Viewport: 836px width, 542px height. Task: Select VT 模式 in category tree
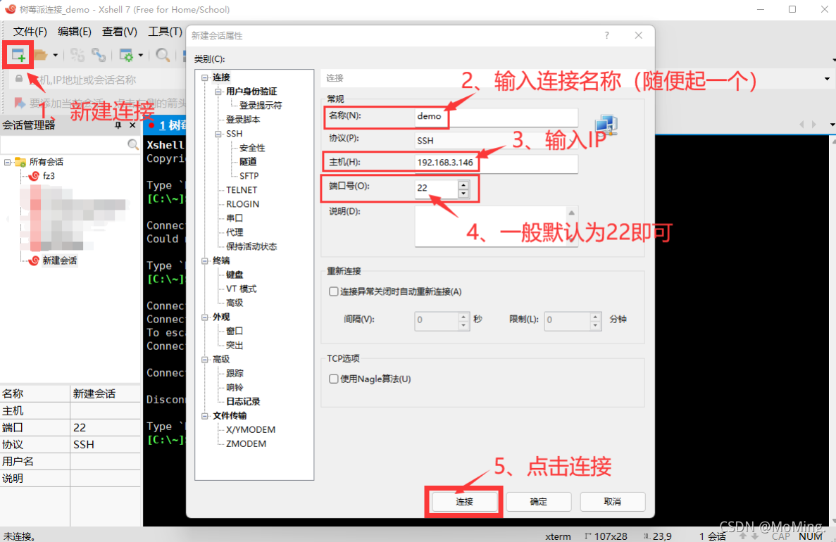click(x=242, y=289)
